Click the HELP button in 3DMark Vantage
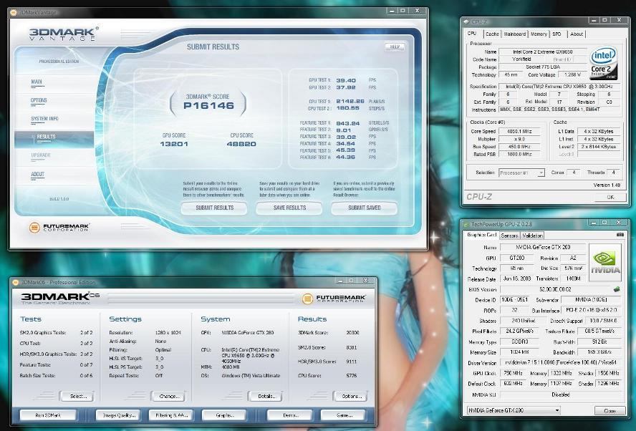Viewport: 636px width, 431px height. [395, 47]
